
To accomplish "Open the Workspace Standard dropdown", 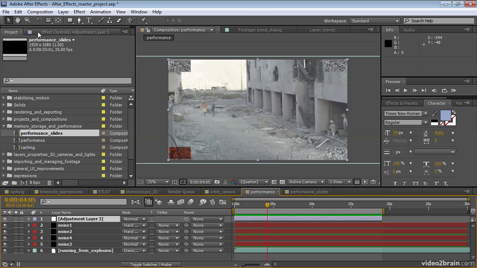I will click(375, 21).
